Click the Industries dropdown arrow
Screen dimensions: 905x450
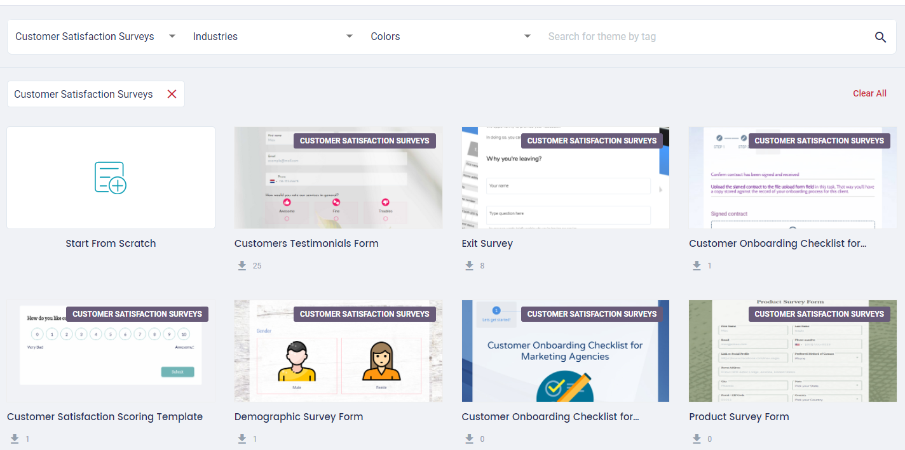pos(350,37)
